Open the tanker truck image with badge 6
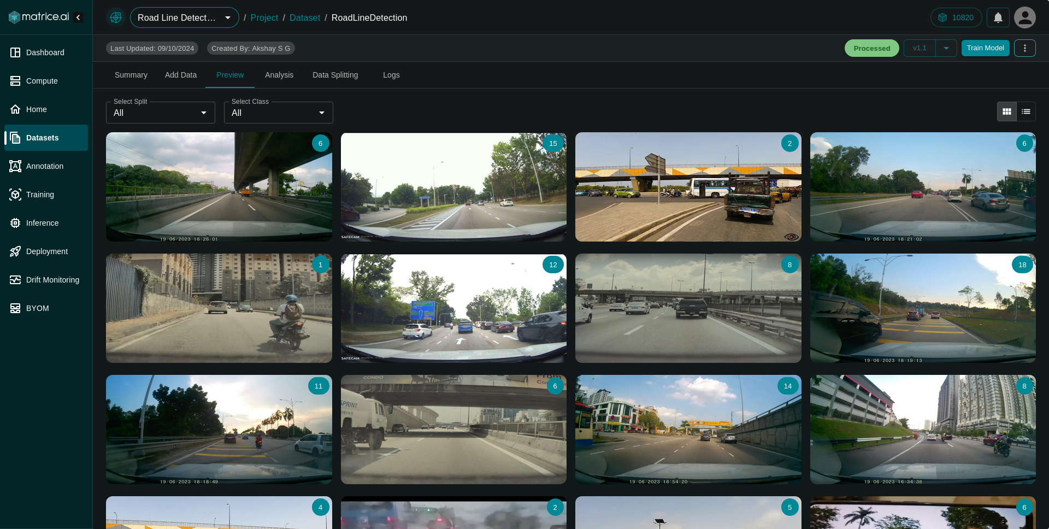The image size is (1049, 529). pyautogui.click(x=453, y=430)
